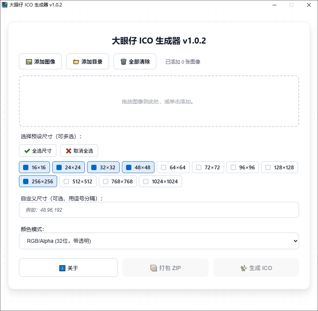Image resolution: width=318 pixels, height=311 pixels.
Task: Click the picture icon on 添加图像 button
Action: (x=28, y=61)
